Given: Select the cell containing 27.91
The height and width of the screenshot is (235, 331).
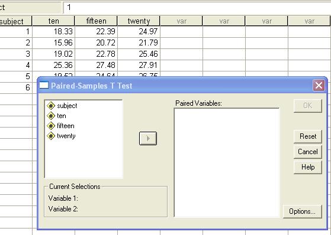Looking at the screenshot, I should click(x=139, y=66).
